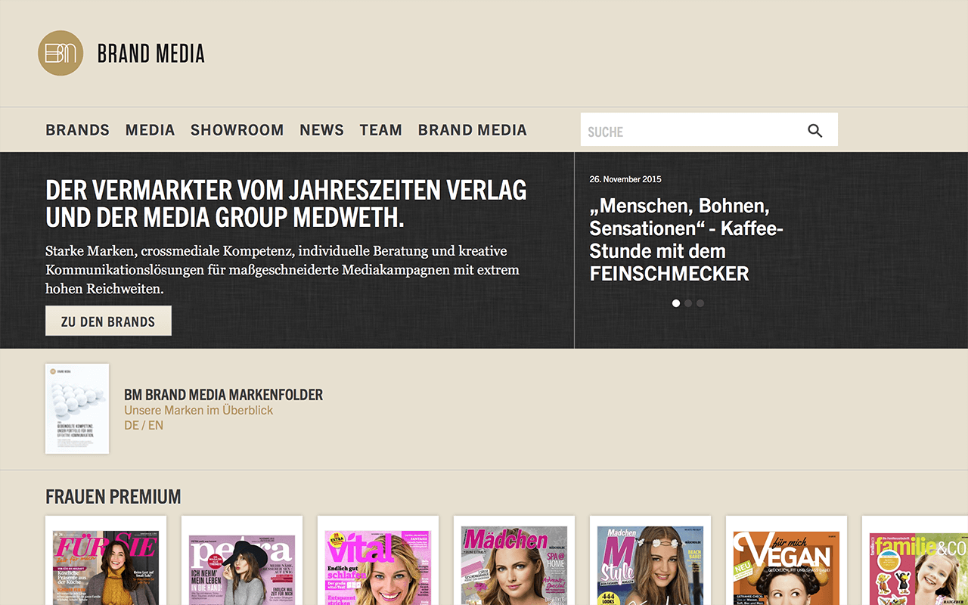The height and width of the screenshot is (605, 968).
Task: Open the MEDIA menu item
Action: click(150, 130)
